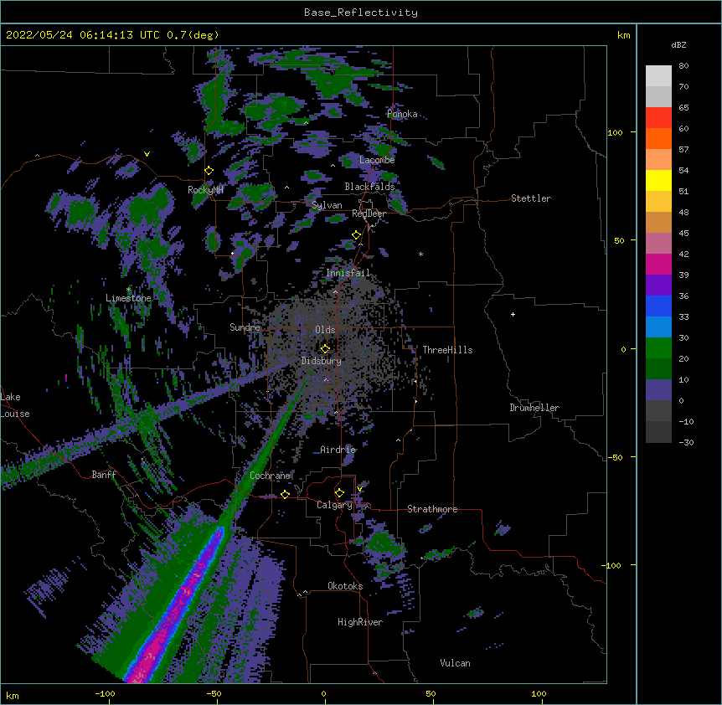This screenshot has height=705, width=722.
Task: Select the yellow 51-54 dBZ legend swatch
Action: point(658,180)
